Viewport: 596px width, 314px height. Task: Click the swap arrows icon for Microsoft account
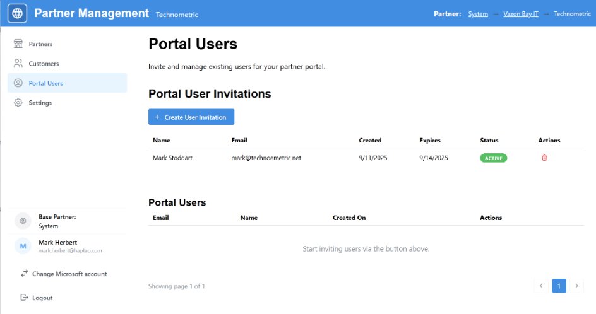[24, 274]
